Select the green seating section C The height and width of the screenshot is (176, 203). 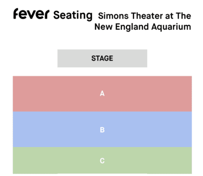click(x=102, y=160)
